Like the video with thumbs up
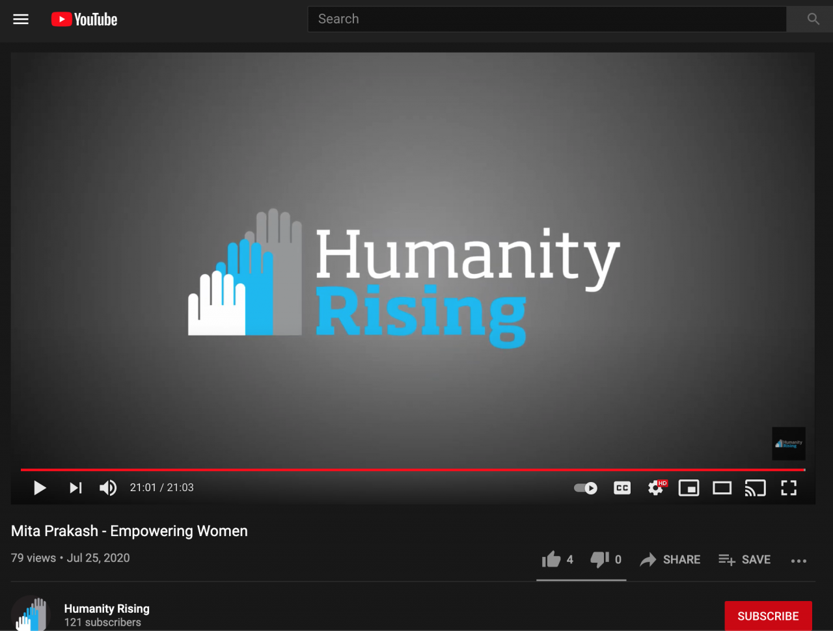This screenshot has height=631, width=833. pos(557,559)
